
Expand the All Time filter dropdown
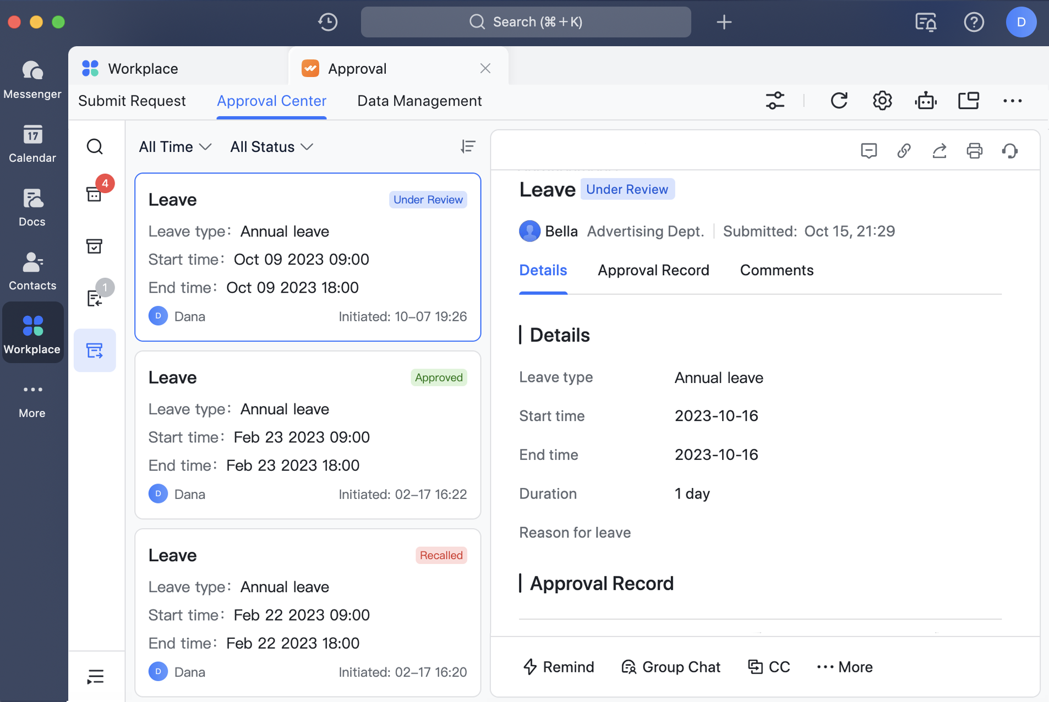(174, 146)
